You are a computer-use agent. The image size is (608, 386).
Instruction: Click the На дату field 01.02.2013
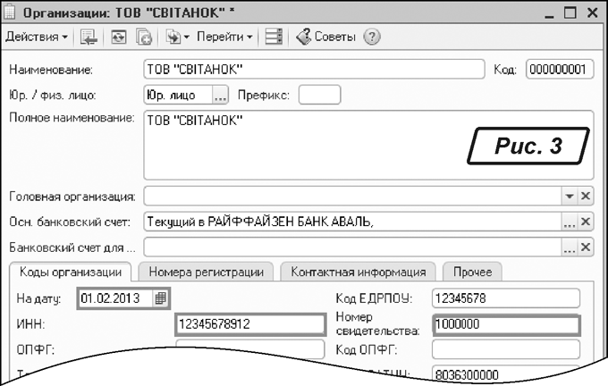114,298
